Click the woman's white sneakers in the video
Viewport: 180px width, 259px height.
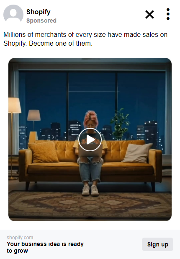point(90,190)
